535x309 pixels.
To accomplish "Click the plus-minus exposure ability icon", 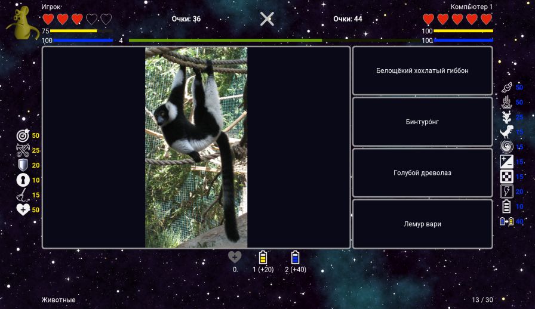I will pos(506,162).
